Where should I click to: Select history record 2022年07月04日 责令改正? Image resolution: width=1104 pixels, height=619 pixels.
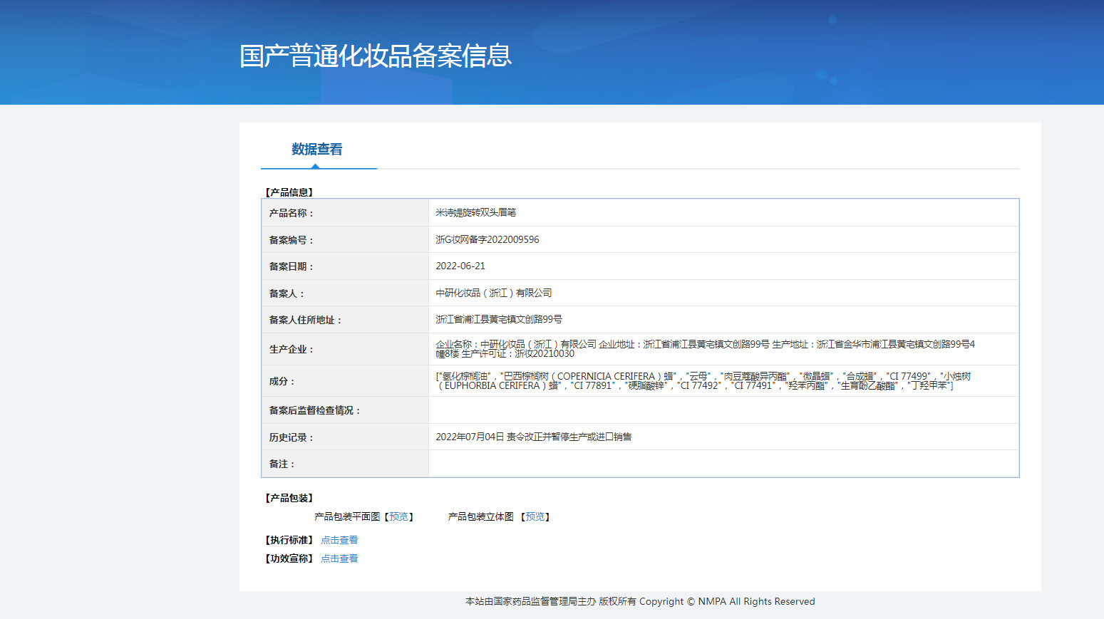click(534, 437)
